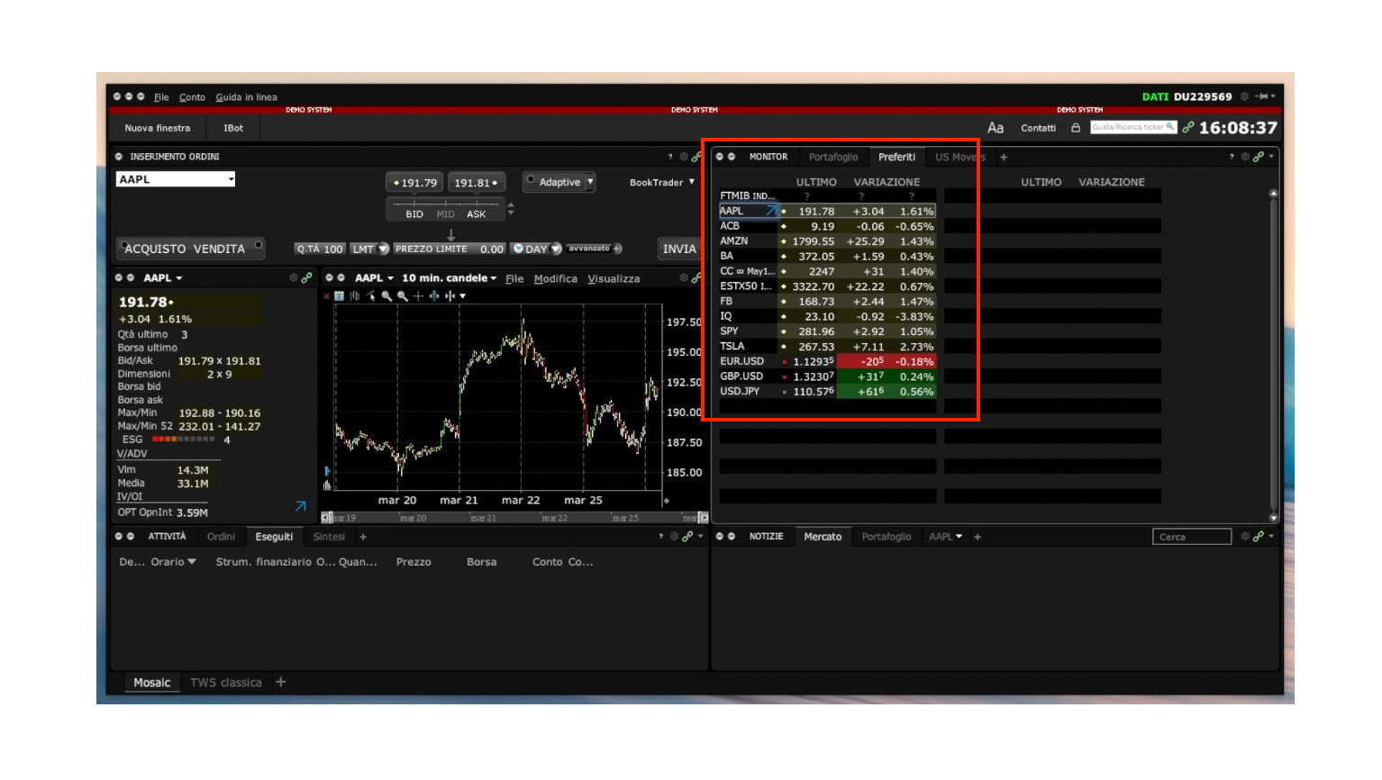Click the Nuova finestra button
The width and height of the screenshot is (1382, 780).
click(158, 128)
